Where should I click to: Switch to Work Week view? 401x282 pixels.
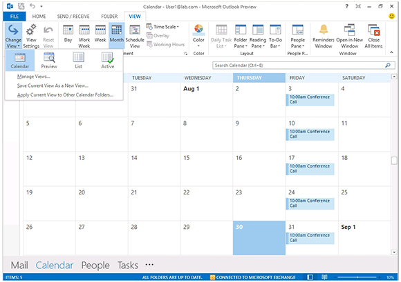tap(84, 36)
